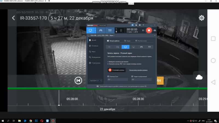The image size is (219, 123).
Task: Open Photoshop from taskbar
Action: [36, 121]
